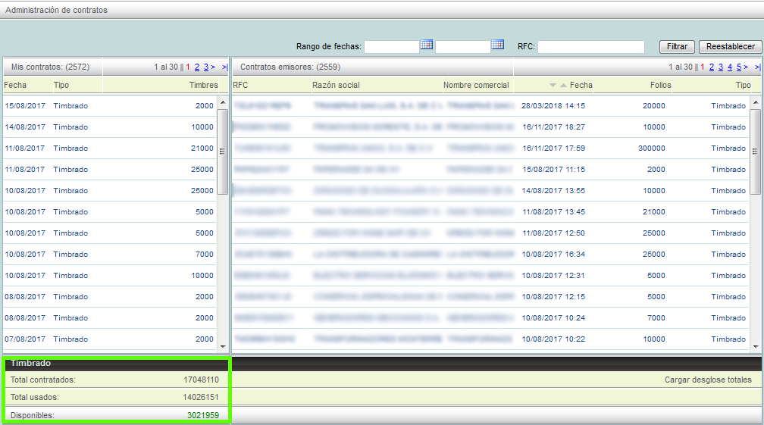Go to last page of Mis contratos

pos(225,67)
